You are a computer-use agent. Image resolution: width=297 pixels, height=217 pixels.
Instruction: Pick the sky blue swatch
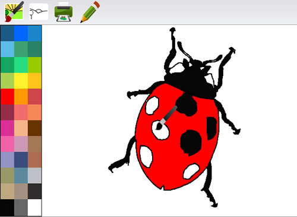click(x=7, y=49)
